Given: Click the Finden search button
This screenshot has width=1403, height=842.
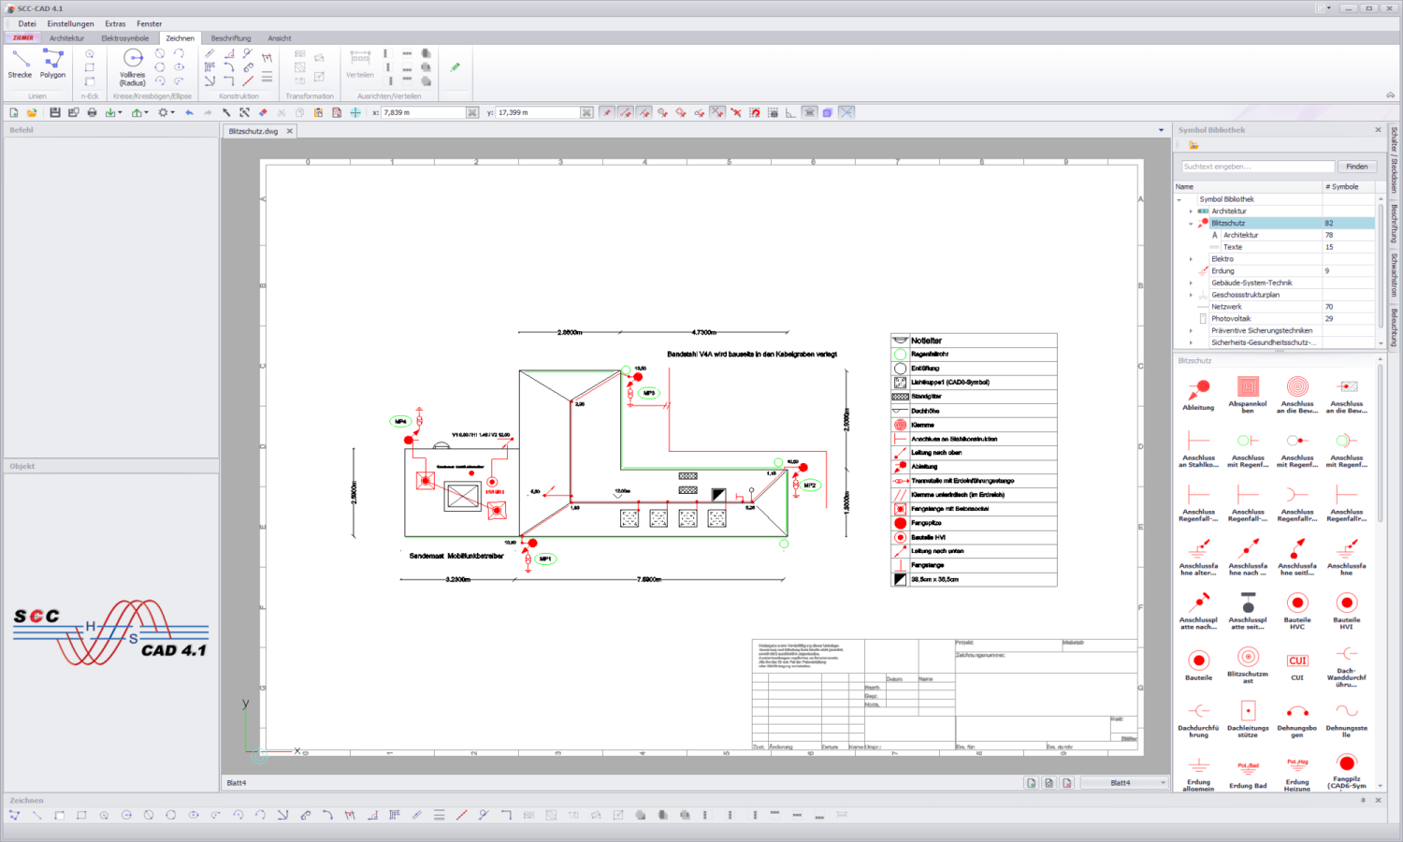Looking at the screenshot, I should [x=1357, y=166].
